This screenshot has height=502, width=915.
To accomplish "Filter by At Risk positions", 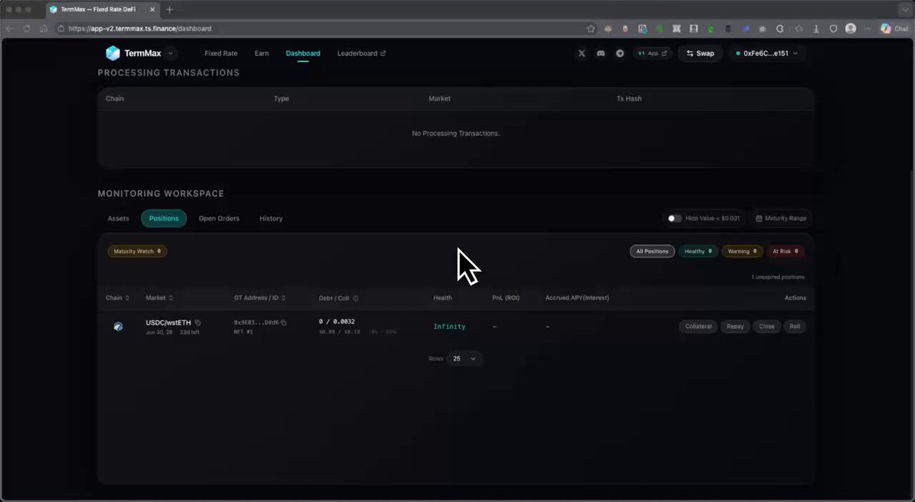I will [x=785, y=251].
